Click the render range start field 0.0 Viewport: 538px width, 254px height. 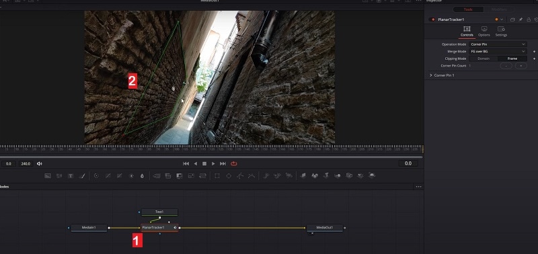click(x=9, y=164)
